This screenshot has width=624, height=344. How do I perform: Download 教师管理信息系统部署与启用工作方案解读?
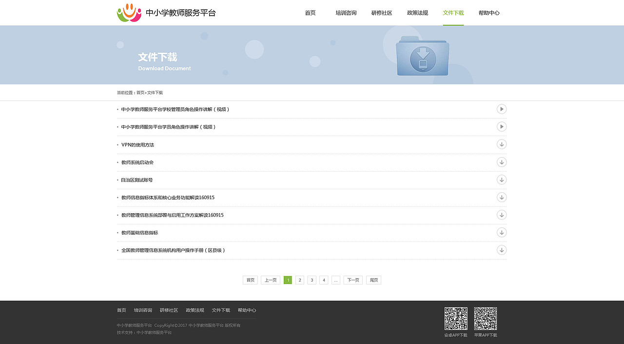coord(502,215)
